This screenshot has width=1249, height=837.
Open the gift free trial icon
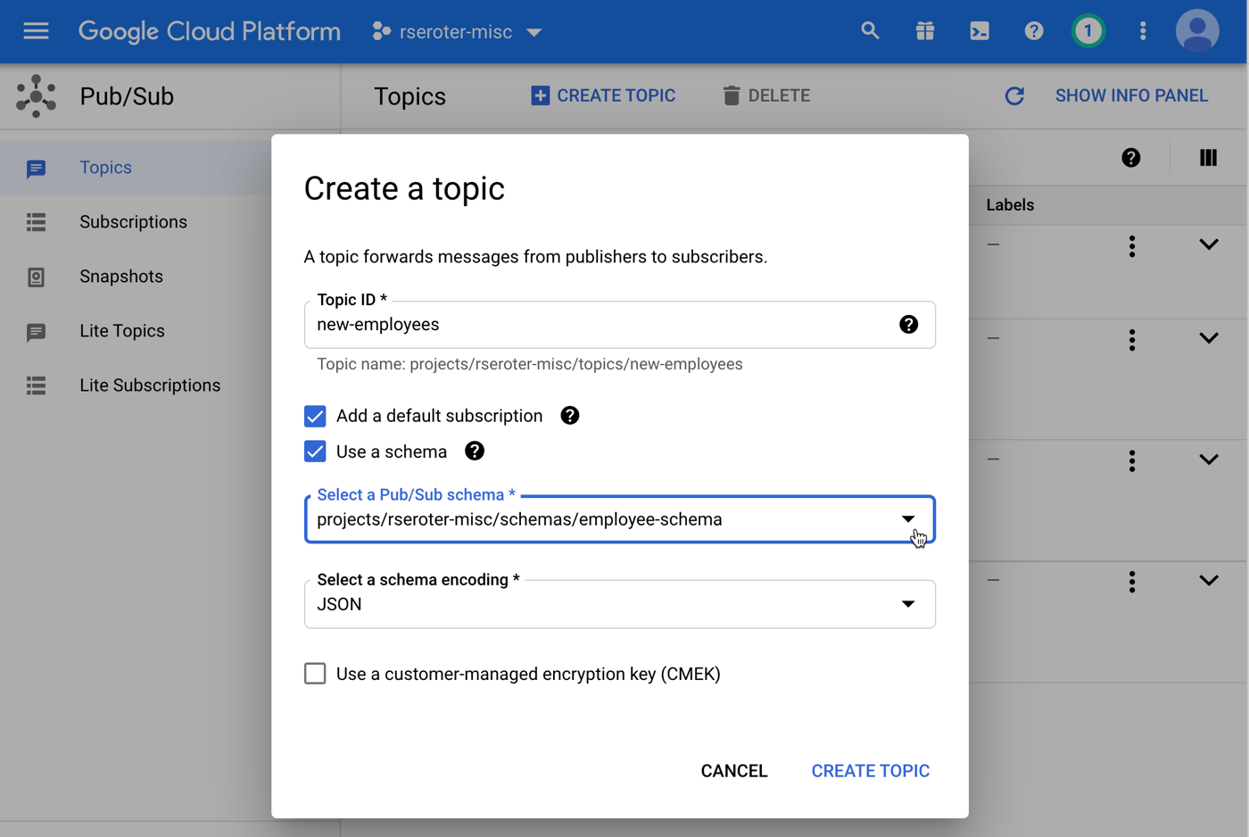pyautogui.click(x=925, y=31)
